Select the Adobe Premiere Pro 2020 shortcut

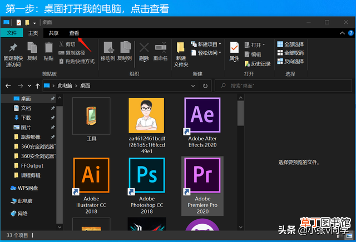pyautogui.click(x=202, y=186)
